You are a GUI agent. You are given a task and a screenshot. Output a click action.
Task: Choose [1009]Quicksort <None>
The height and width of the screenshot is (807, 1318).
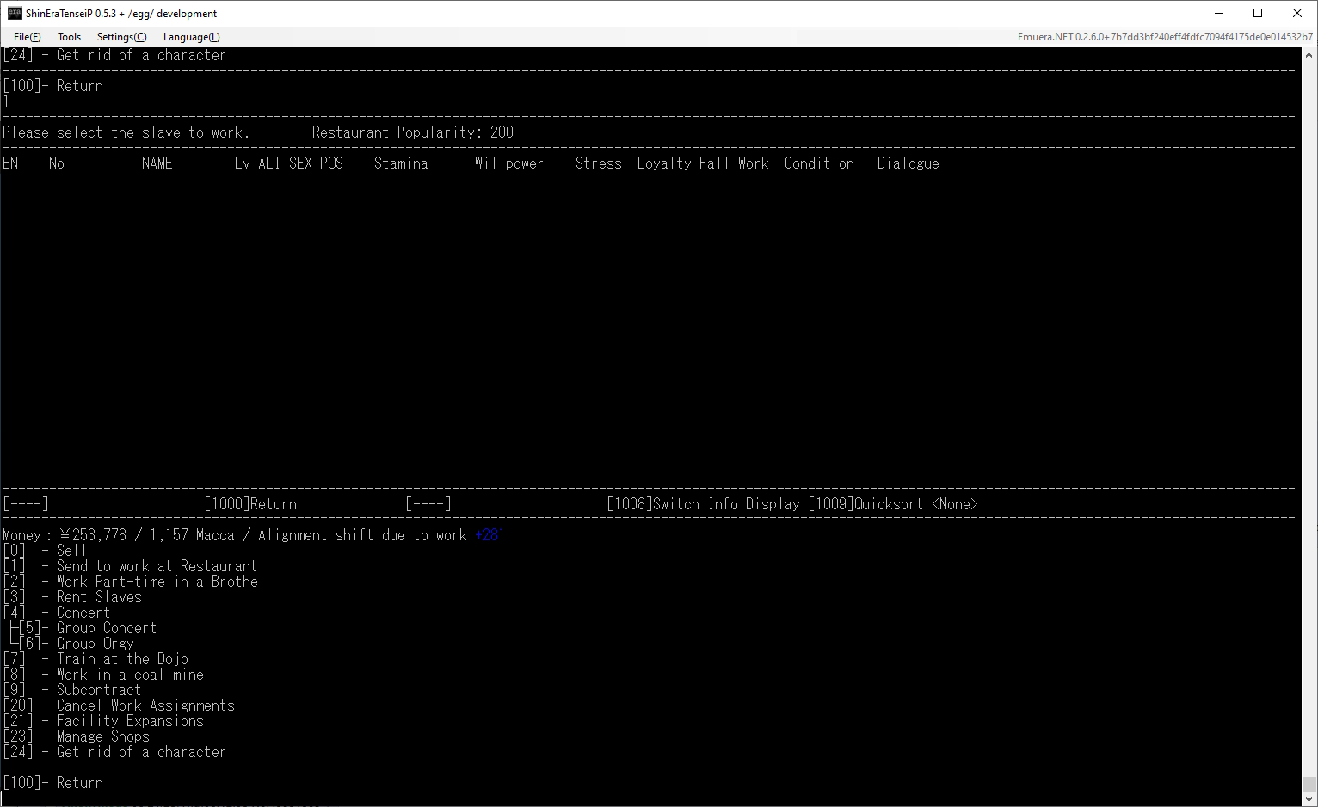click(893, 504)
